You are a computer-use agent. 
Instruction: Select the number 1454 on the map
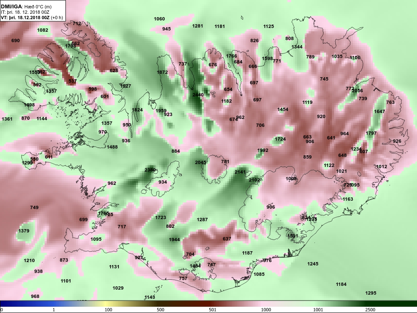tap(282, 109)
